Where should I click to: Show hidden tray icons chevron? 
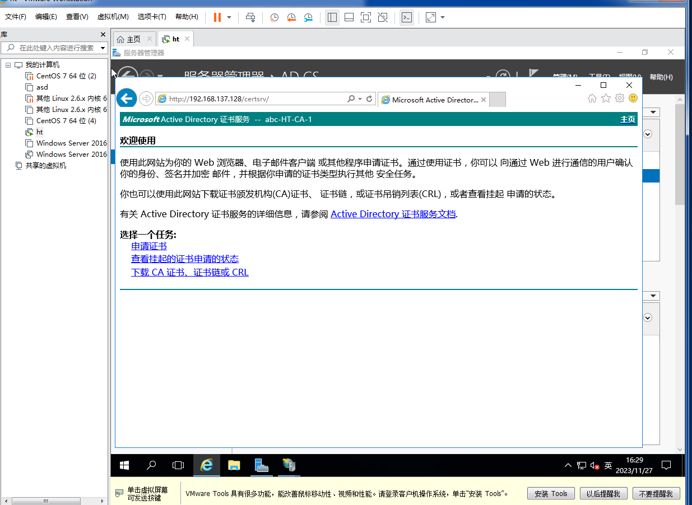[568, 465]
